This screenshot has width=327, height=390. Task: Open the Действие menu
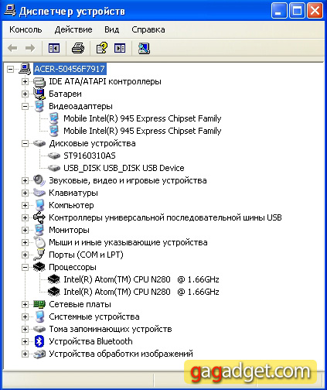(x=73, y=29)
